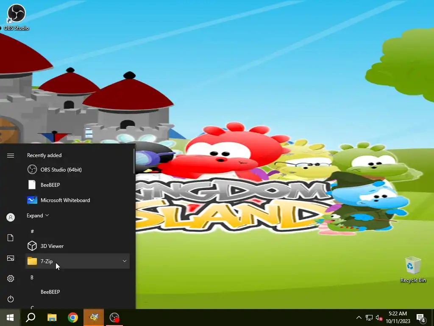Open File Explorer from taskbar
The height and width of the screenshot is (326, 434).
coord(52,318)
